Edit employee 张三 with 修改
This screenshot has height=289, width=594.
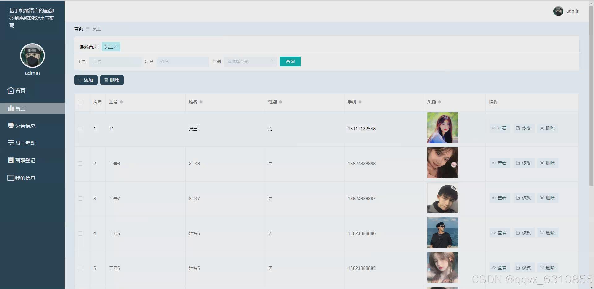[x=523, y=128]
